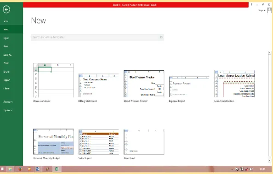Open File Explorer from the taskbar

pos(10,169)
